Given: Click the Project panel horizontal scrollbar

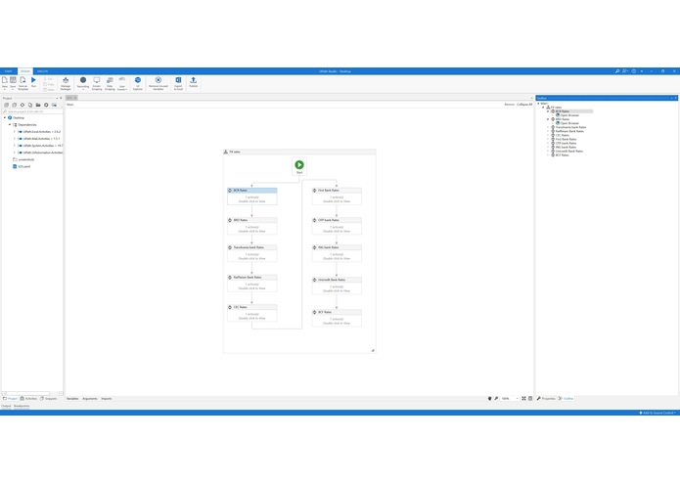Looking at the screenshot, I should click(x=32, y=393).
